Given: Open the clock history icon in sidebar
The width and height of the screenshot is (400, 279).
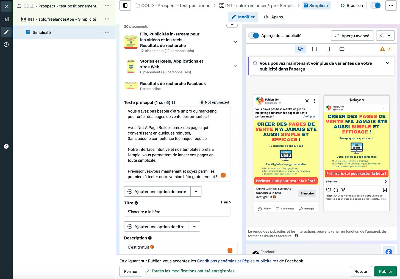Looking at the screenshot, I should [6, 44].
